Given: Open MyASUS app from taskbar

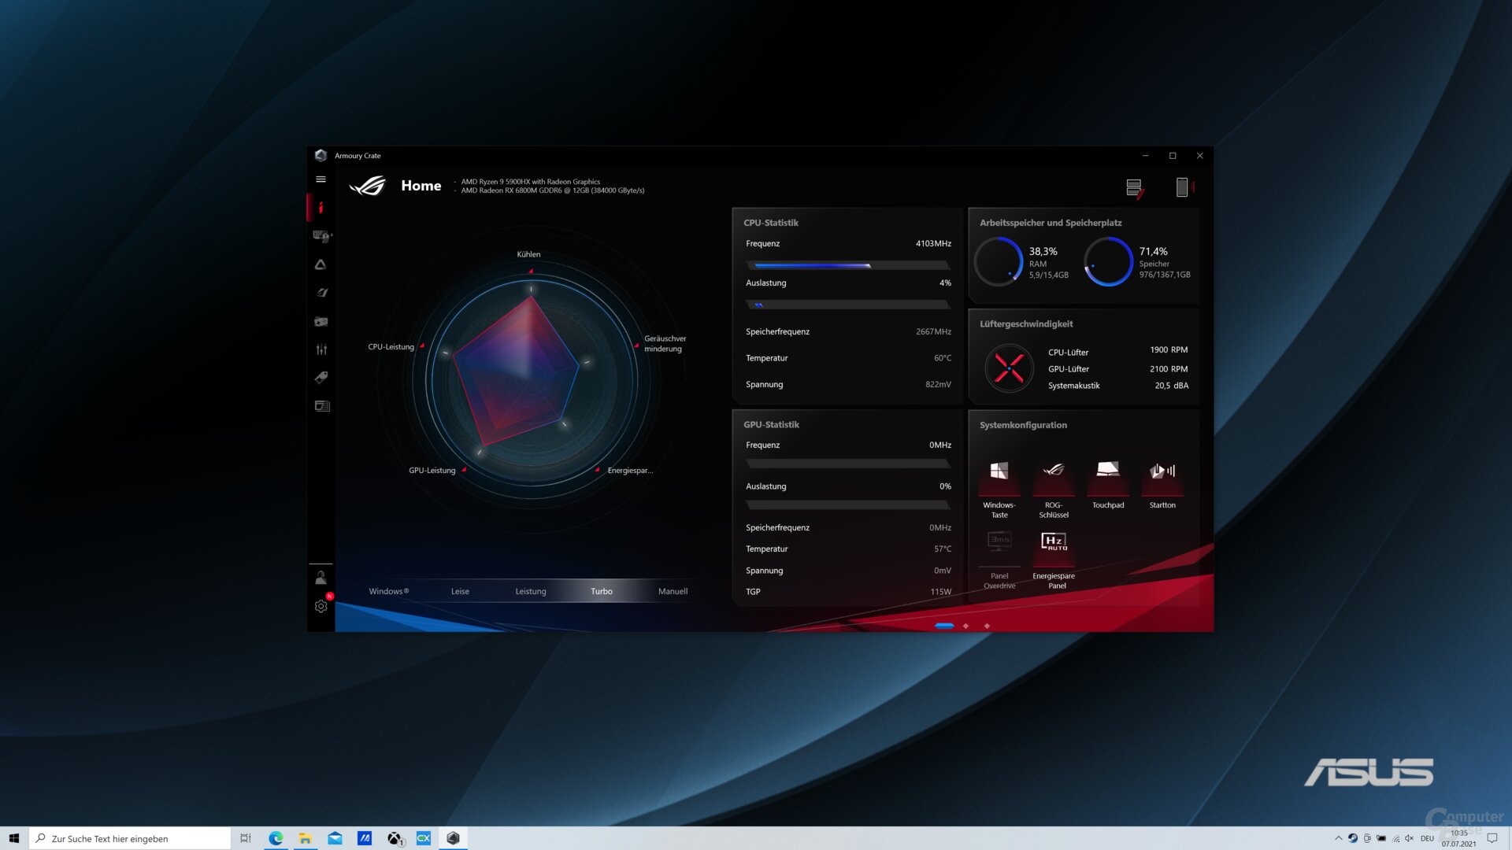Looking at the screenshot, I should click(x=365, y=838).
